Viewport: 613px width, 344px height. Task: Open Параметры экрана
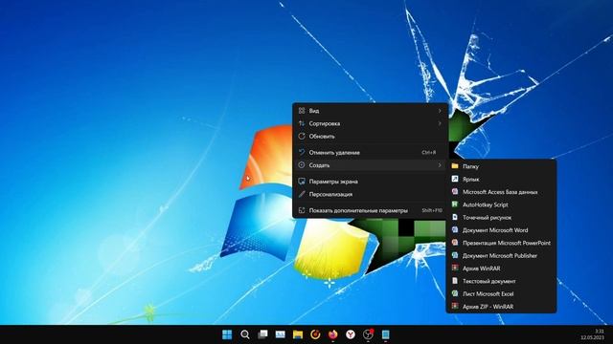coord(371,182)
